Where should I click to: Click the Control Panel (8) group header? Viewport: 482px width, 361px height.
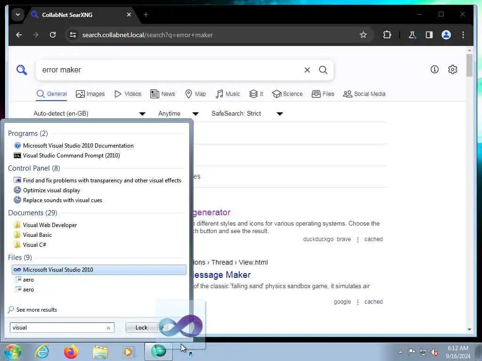[x=34, y=168]
